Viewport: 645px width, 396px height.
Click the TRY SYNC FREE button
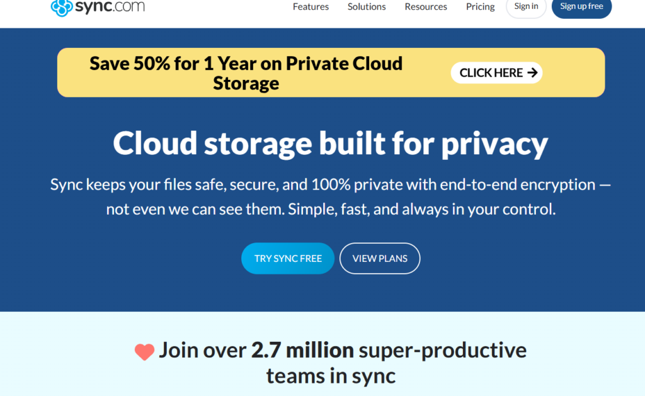(287, 258)
